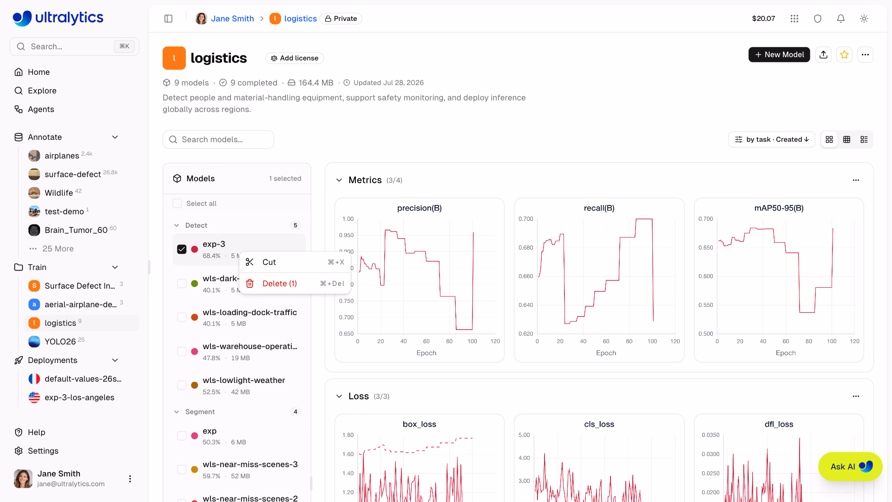Check the Select all checkbox
The image size is (892, 502).
pos(177,204)
